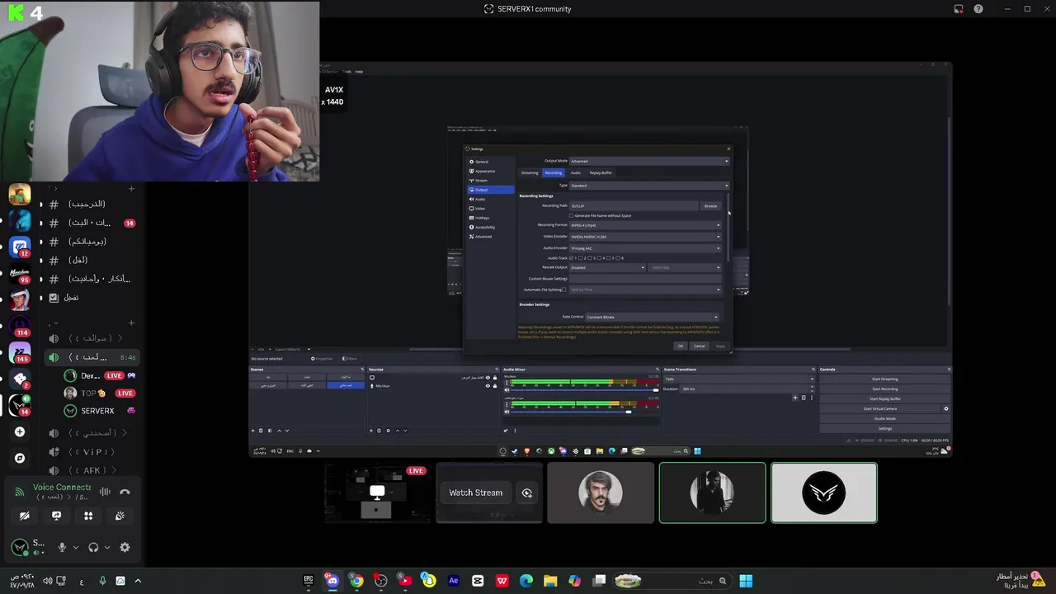Click Start Streaming in OBS Controls
The height and width of the screenshot is (594, 1056).
tap(884, 379)
